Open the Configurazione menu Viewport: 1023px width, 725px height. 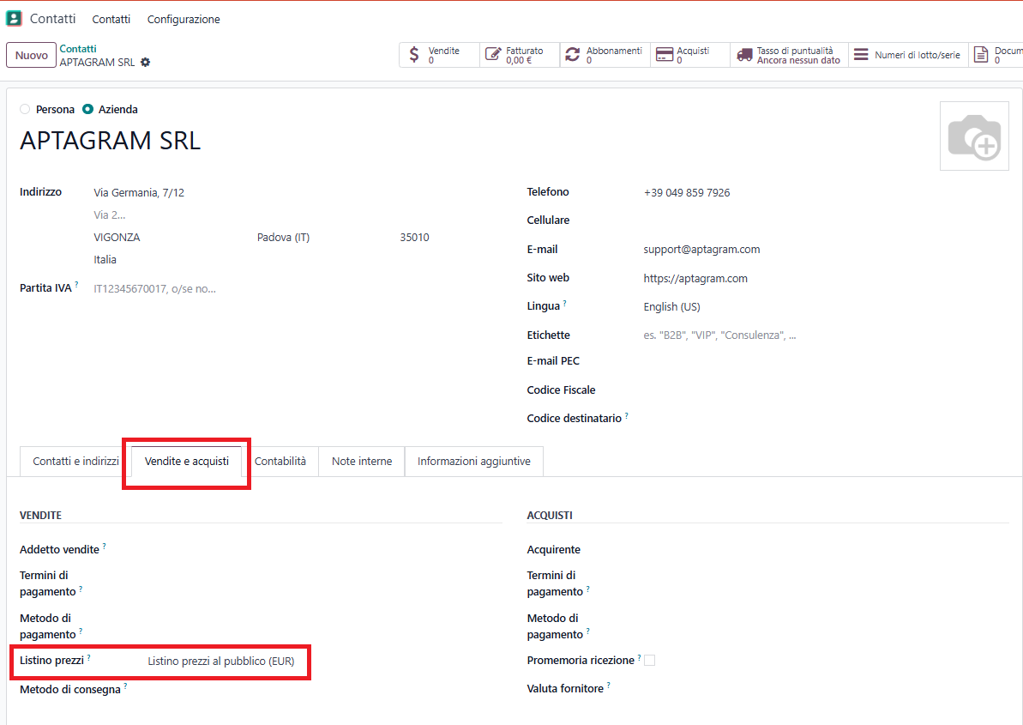coord(184,20)
